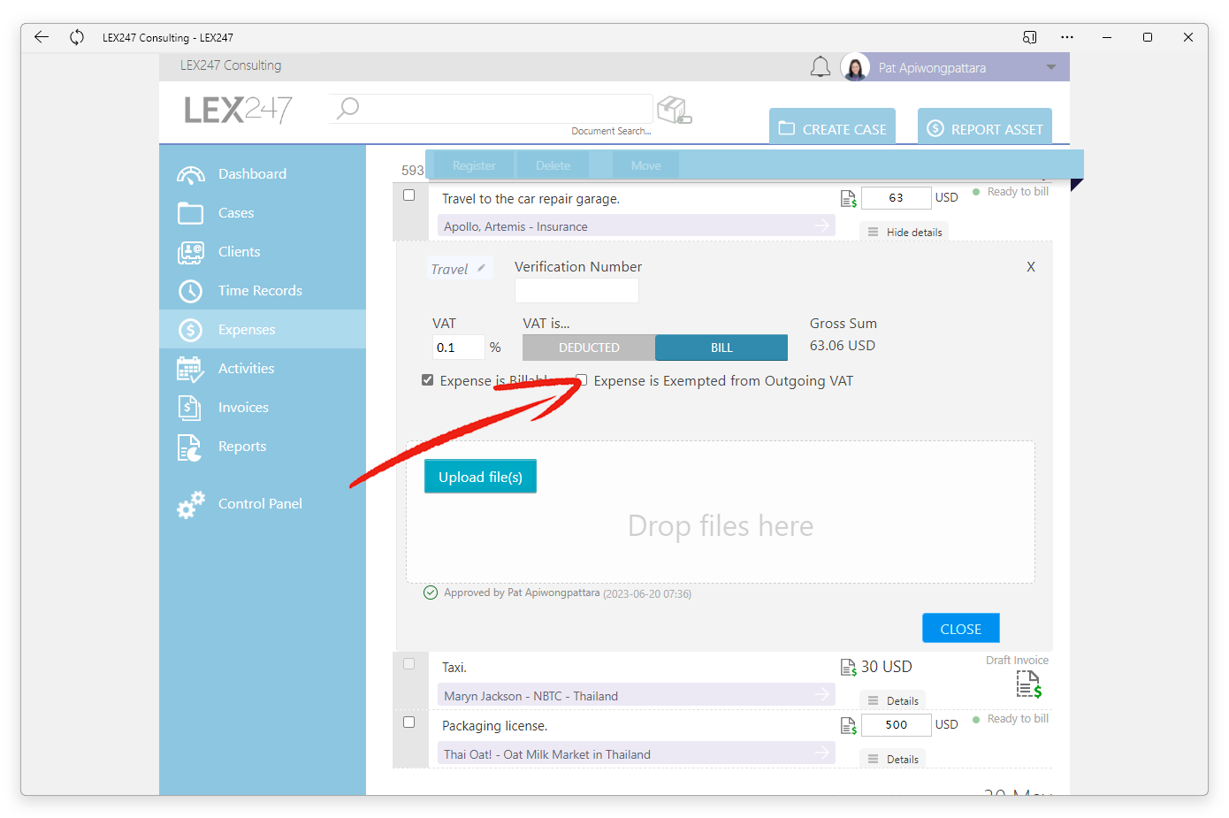Toggle the Expense is Billable checkbox
The height and width of the screenshot is (818, 1229).
pyautogui.click(x=428, y=380)
